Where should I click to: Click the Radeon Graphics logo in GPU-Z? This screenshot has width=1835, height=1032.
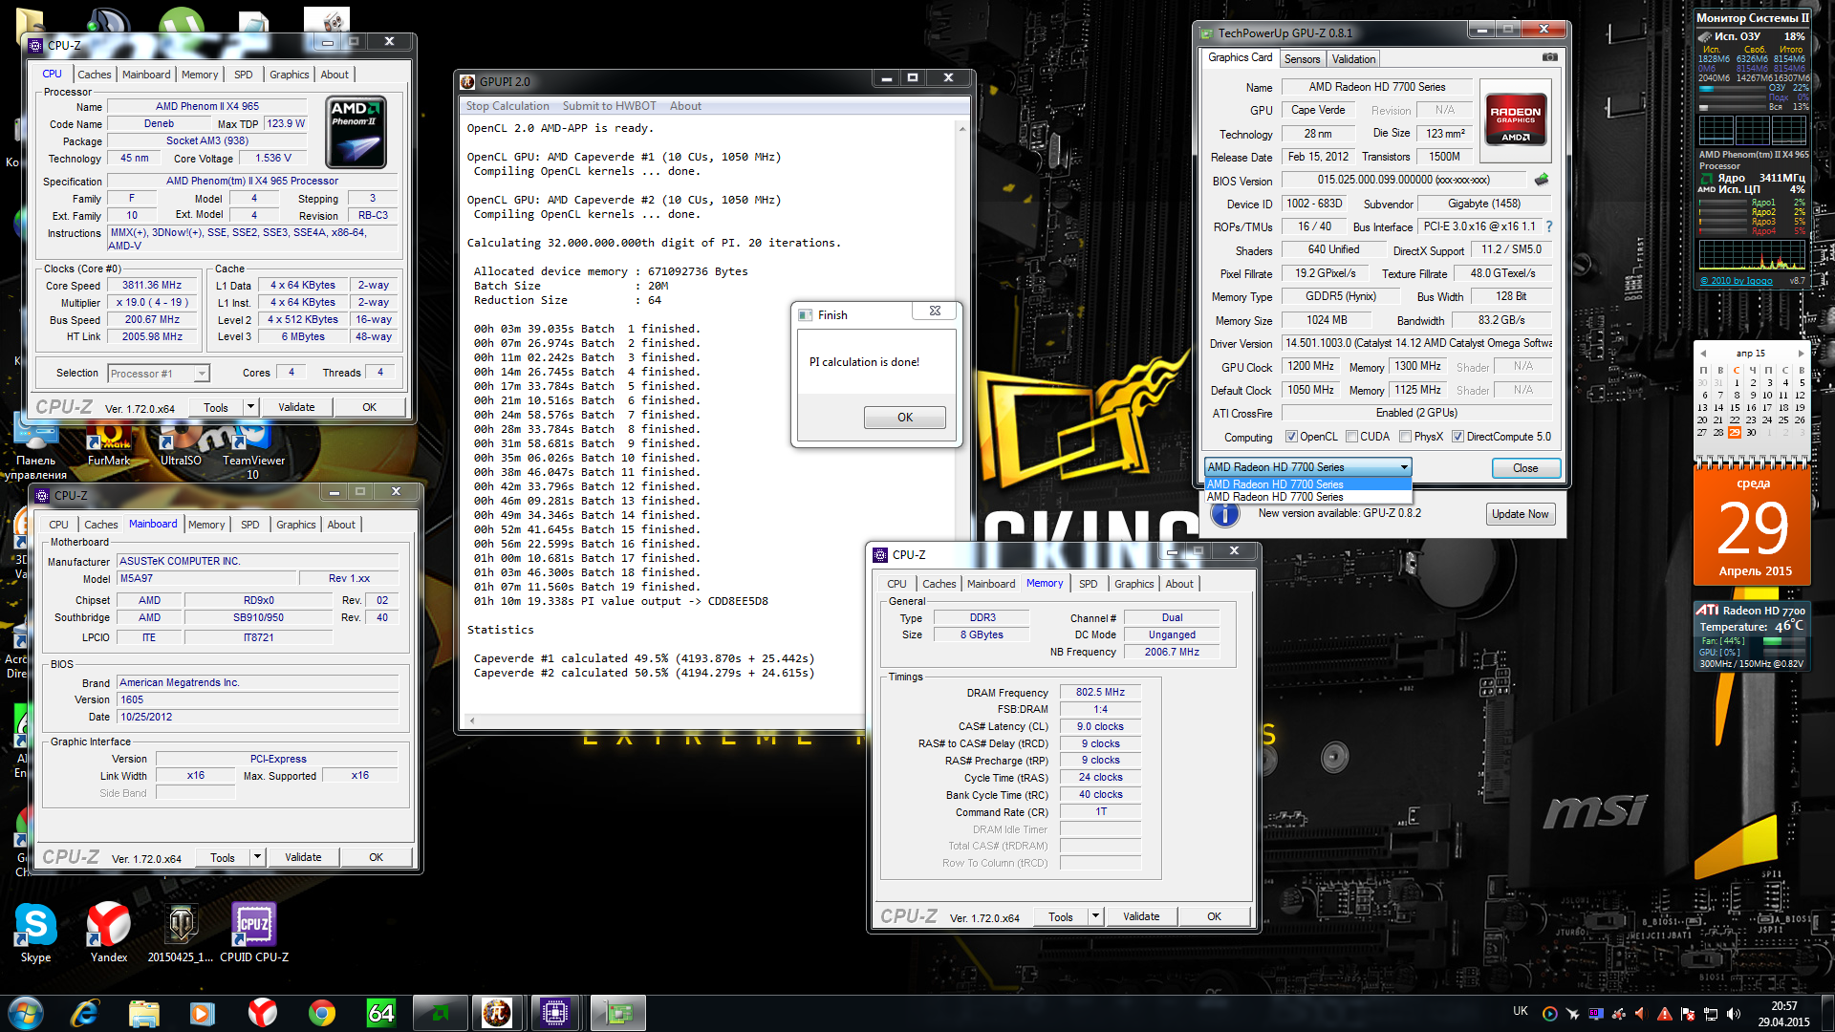pyautogui.click(x=1516, y=118)
